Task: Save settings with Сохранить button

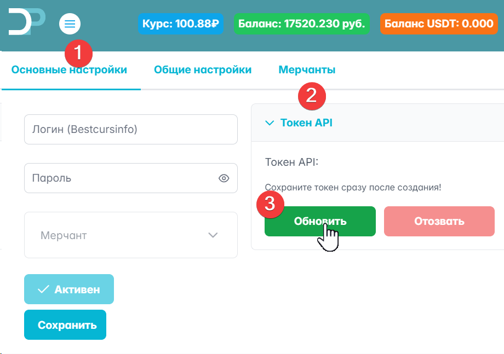Action: click(x=65, y=325)
